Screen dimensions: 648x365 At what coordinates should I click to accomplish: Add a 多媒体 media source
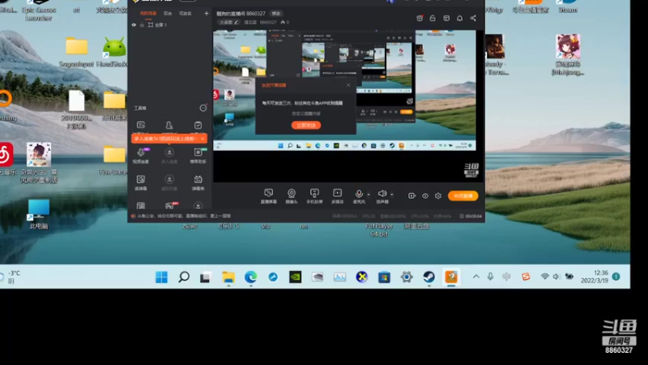337,195
